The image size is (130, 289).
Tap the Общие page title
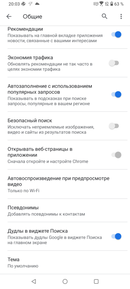[x=32, y=17]
